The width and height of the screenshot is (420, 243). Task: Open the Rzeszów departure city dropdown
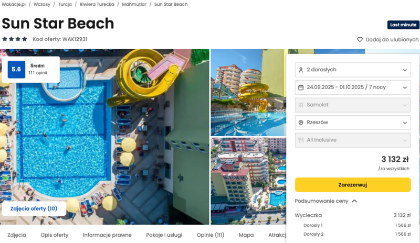coord(353,123)
